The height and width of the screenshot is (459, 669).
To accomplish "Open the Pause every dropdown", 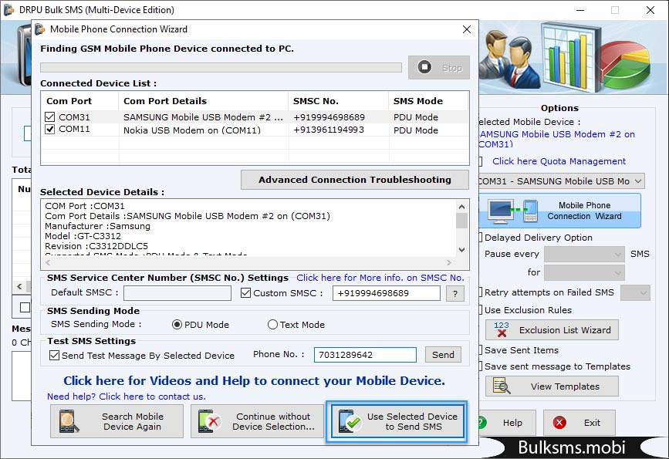I will 585,255.
